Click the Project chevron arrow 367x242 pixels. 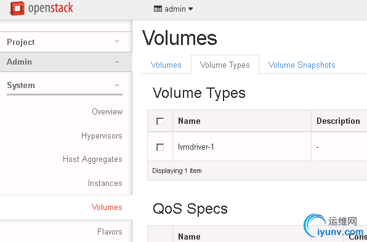(117, 41)
